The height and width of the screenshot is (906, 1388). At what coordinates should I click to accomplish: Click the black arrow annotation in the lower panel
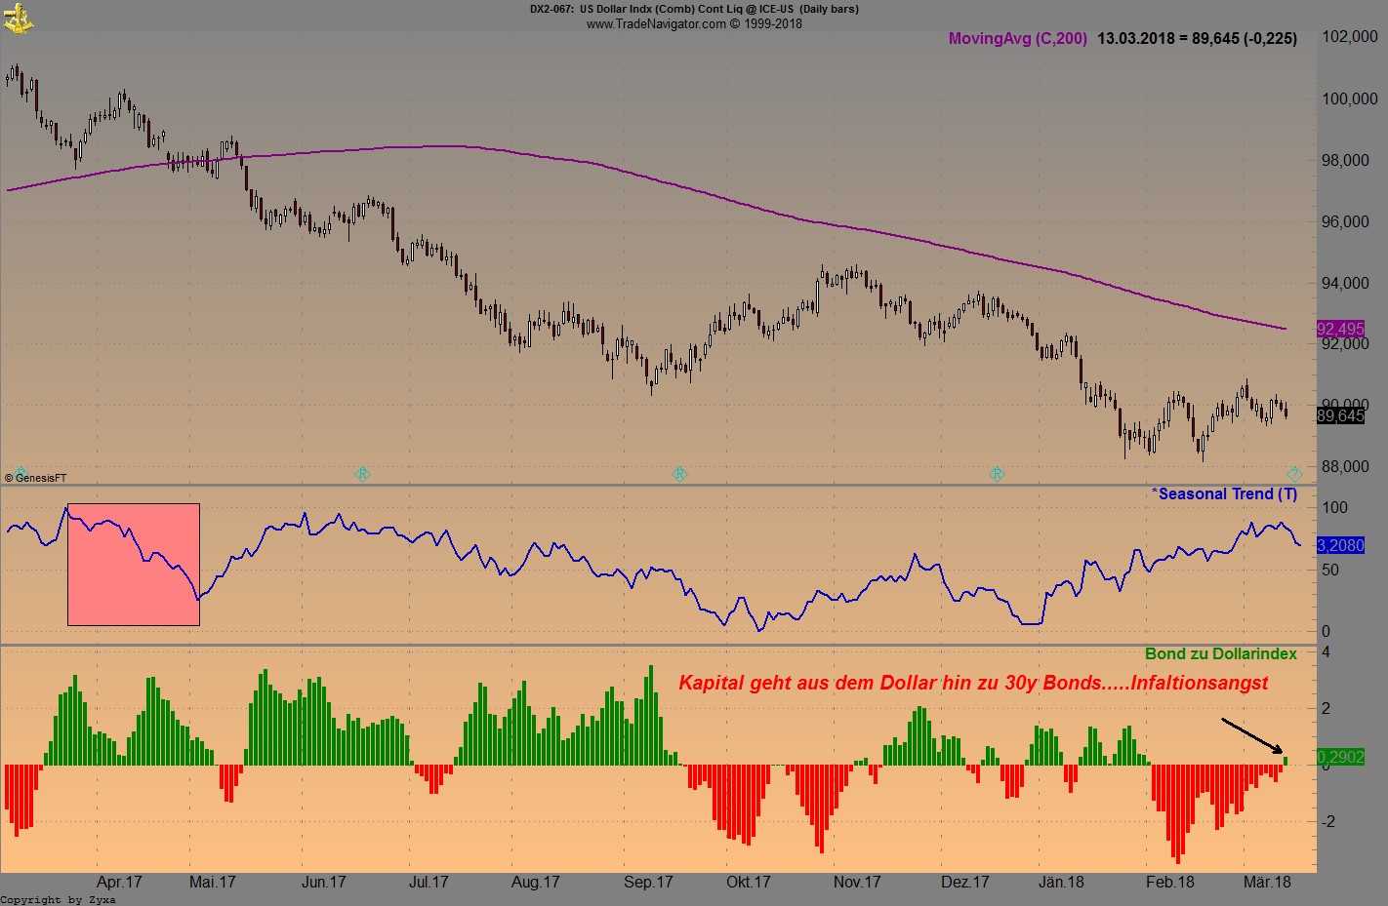(x=1252, y=734)
